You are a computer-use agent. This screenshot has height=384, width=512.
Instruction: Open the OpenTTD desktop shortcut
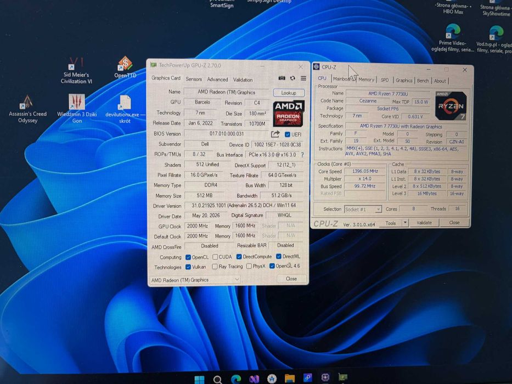tap(125, 67)
